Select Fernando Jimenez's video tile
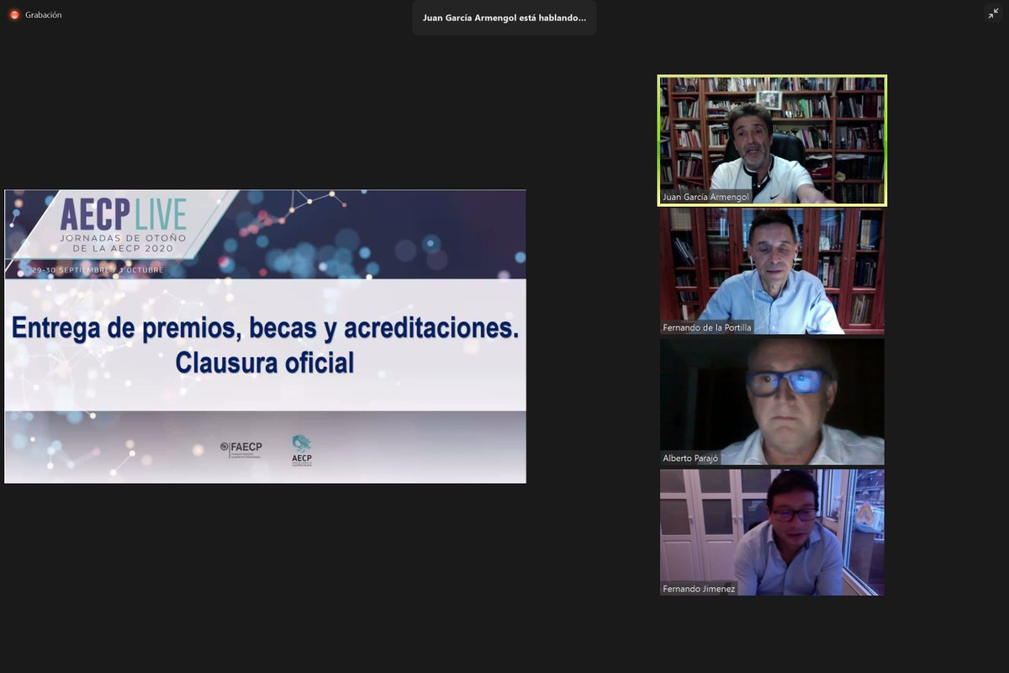This screenshot has height=673, width=1009. [772, 532]
